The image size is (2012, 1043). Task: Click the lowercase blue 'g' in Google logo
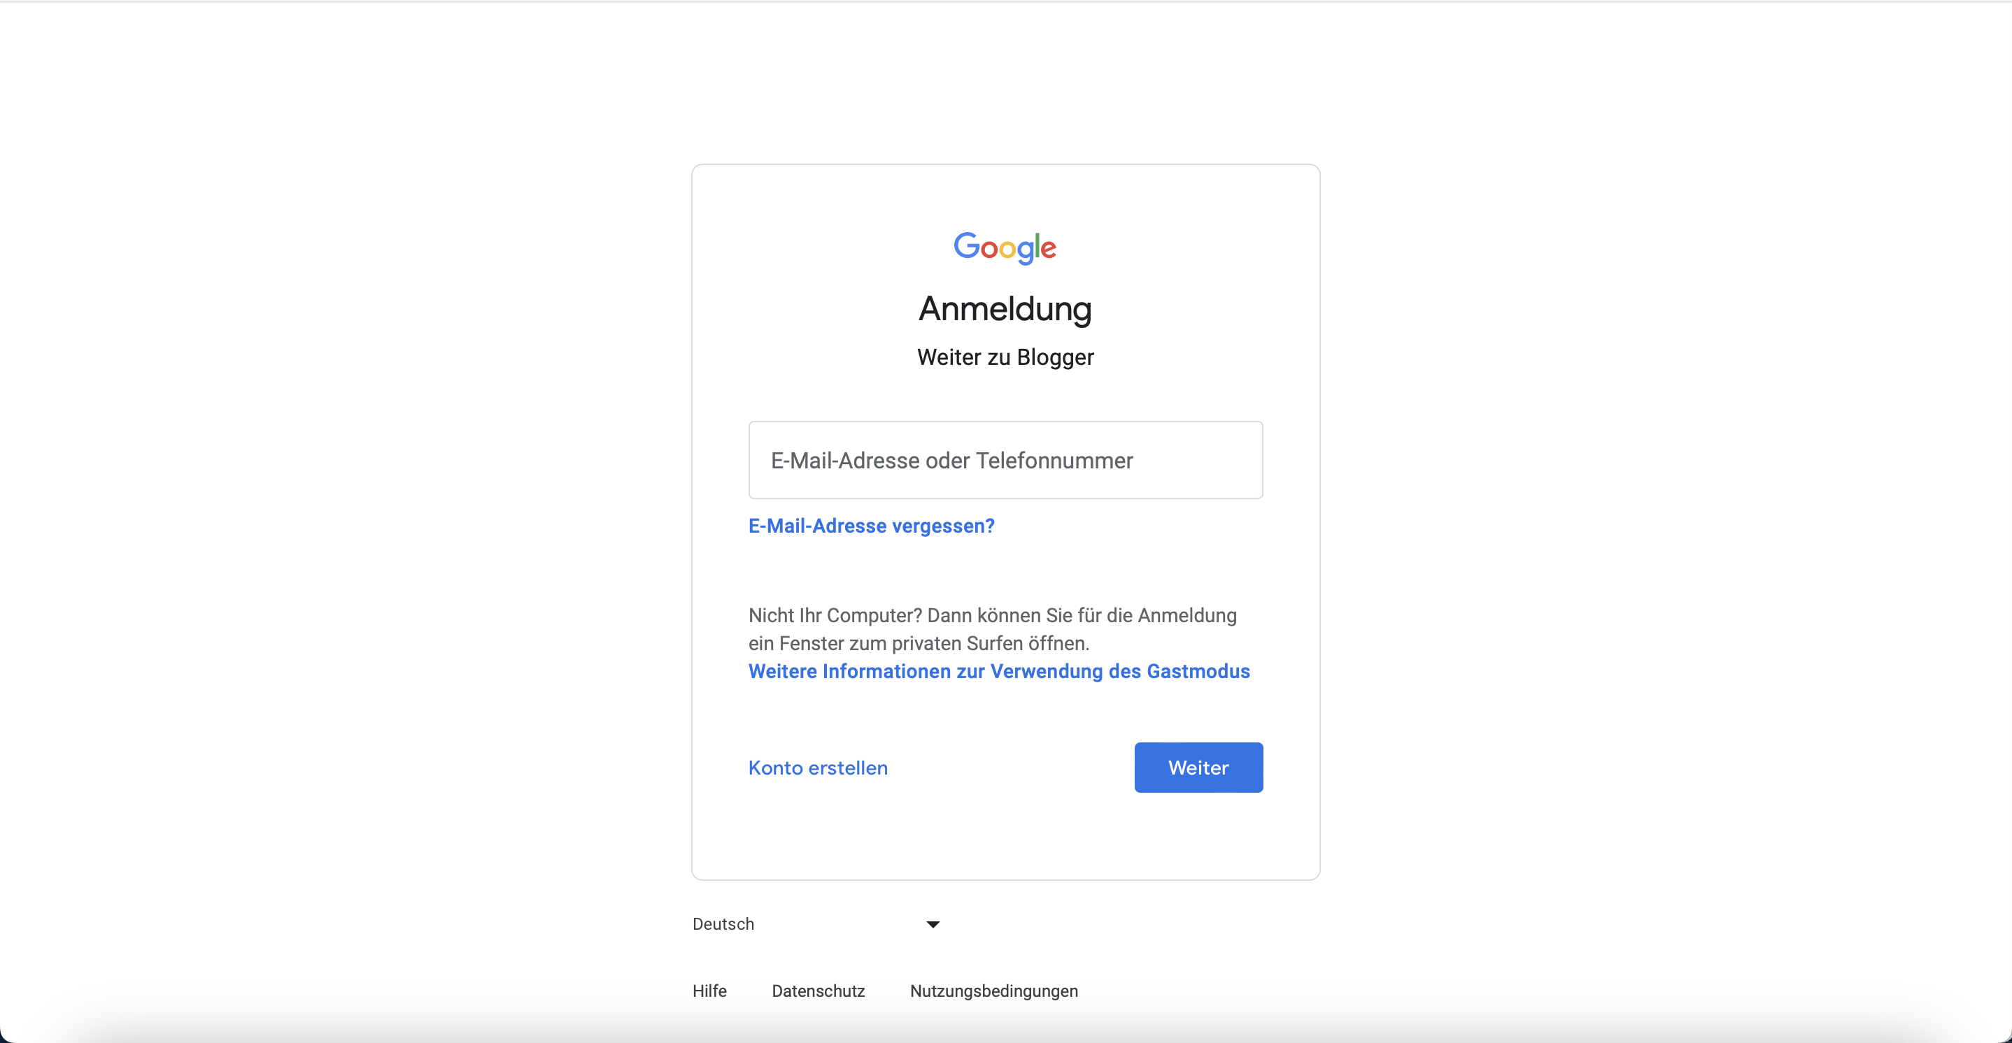1026,252
